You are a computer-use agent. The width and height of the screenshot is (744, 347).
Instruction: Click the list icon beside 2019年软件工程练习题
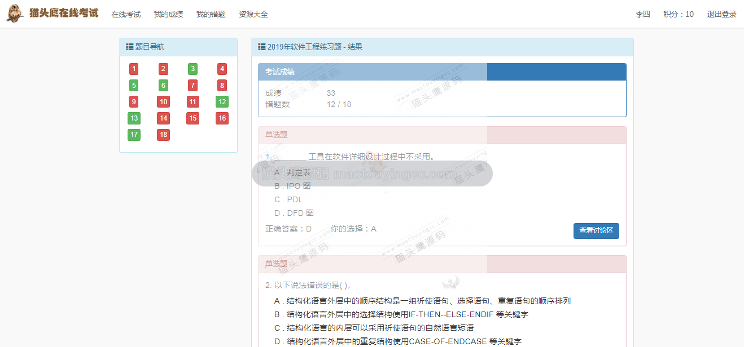[261, 47]
